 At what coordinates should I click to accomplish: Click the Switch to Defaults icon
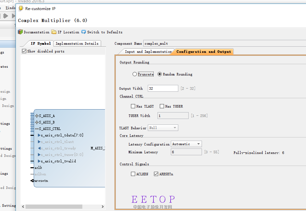pyautogui.click(x=84, y=32)
